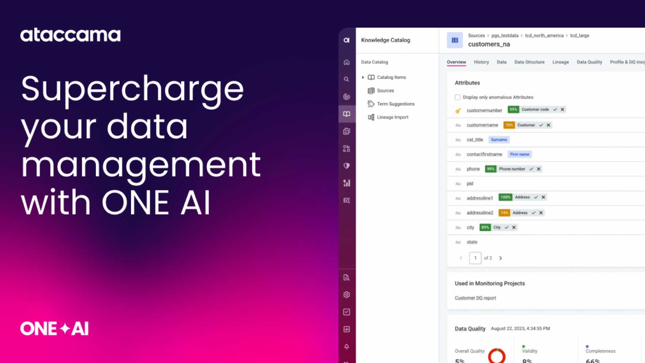The width and height of the screenshot is (645, 363).
Task: Open the Knowledge Catalog book icon
Action: (346, 114)
